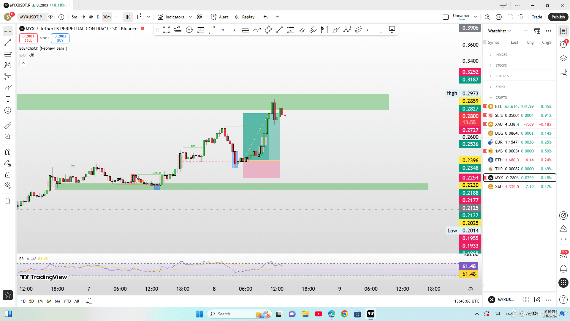Viewport: 570px width, 321px height.
Task: Open the emoji icons tool in left toolbar
Action: pyautogui.click(x=8, y=110)
